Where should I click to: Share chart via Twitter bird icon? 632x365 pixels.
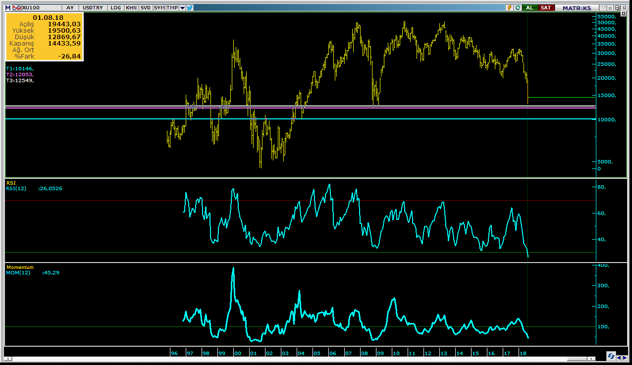click(190, 8)
